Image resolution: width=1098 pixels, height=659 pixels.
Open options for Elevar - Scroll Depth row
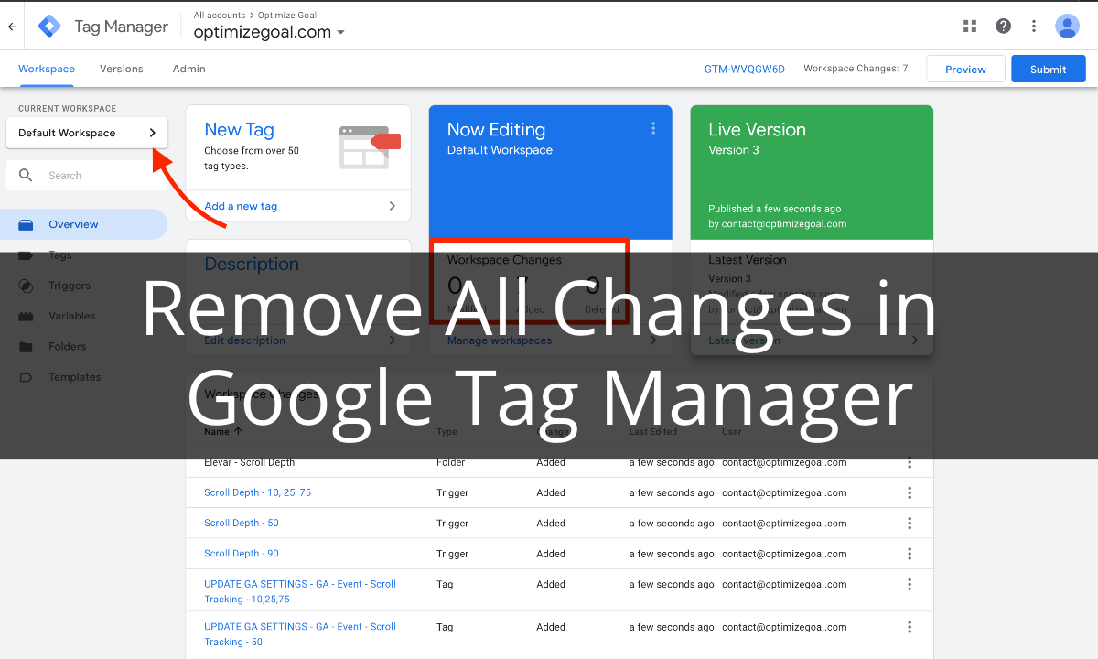[909, 463]
